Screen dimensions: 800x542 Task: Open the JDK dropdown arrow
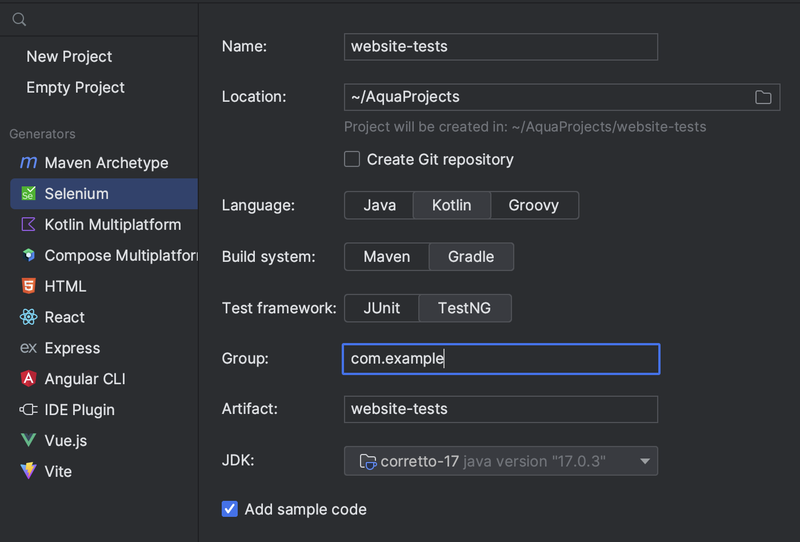click(x=645, y=461)
